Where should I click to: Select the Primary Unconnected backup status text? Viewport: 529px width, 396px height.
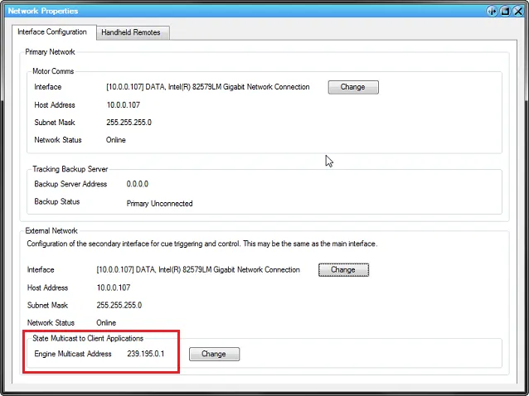[x=159, y=203]
